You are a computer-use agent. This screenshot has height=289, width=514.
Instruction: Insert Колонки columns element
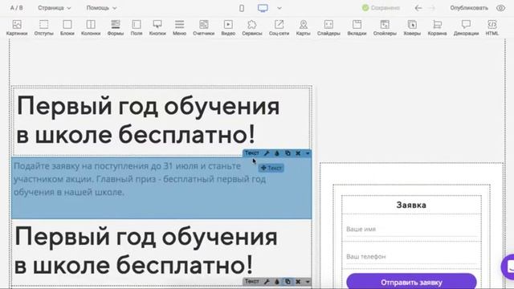[x=91, y=28]
